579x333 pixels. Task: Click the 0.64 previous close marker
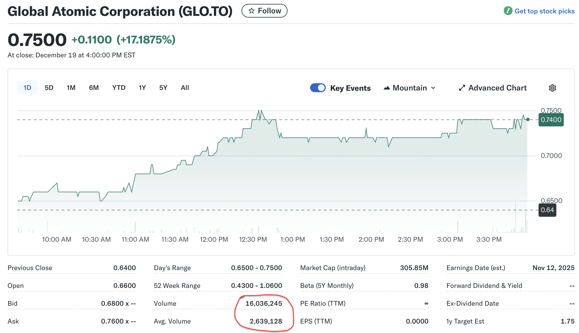[547, 210]
